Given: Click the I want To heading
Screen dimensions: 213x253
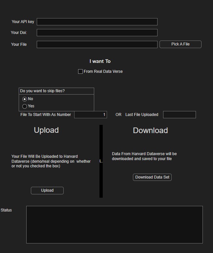Looking at the screenshot, I should (x=100, y=61).
